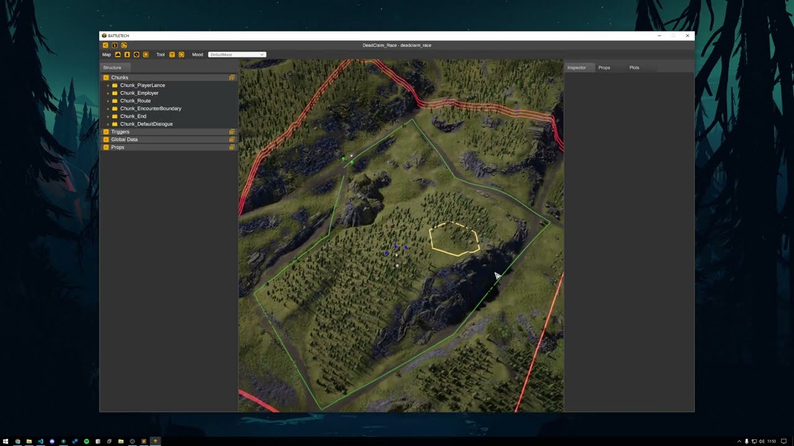This screenshot has height=446, width=794.
Task: Switch to the Plots tab
Action: pos(634,68)
